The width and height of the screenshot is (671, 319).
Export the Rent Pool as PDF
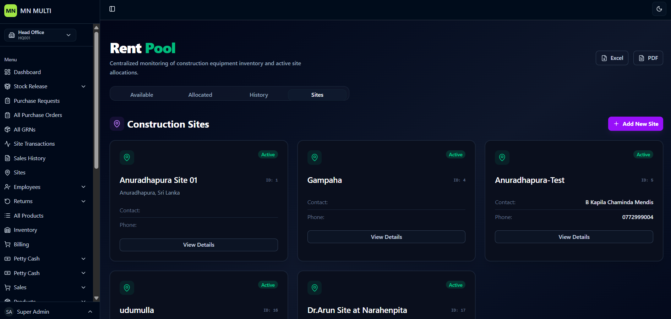tap(648, 58)
